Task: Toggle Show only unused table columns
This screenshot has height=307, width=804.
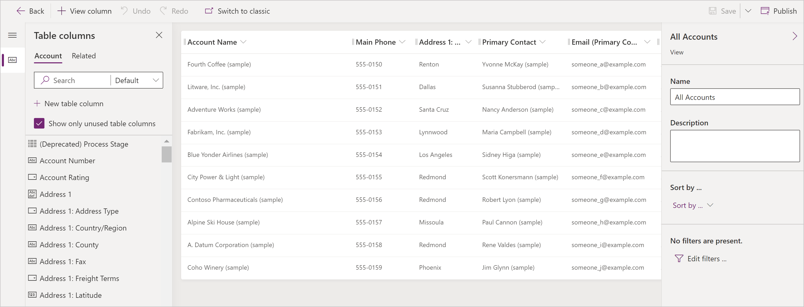Action: tap(39, 124)
